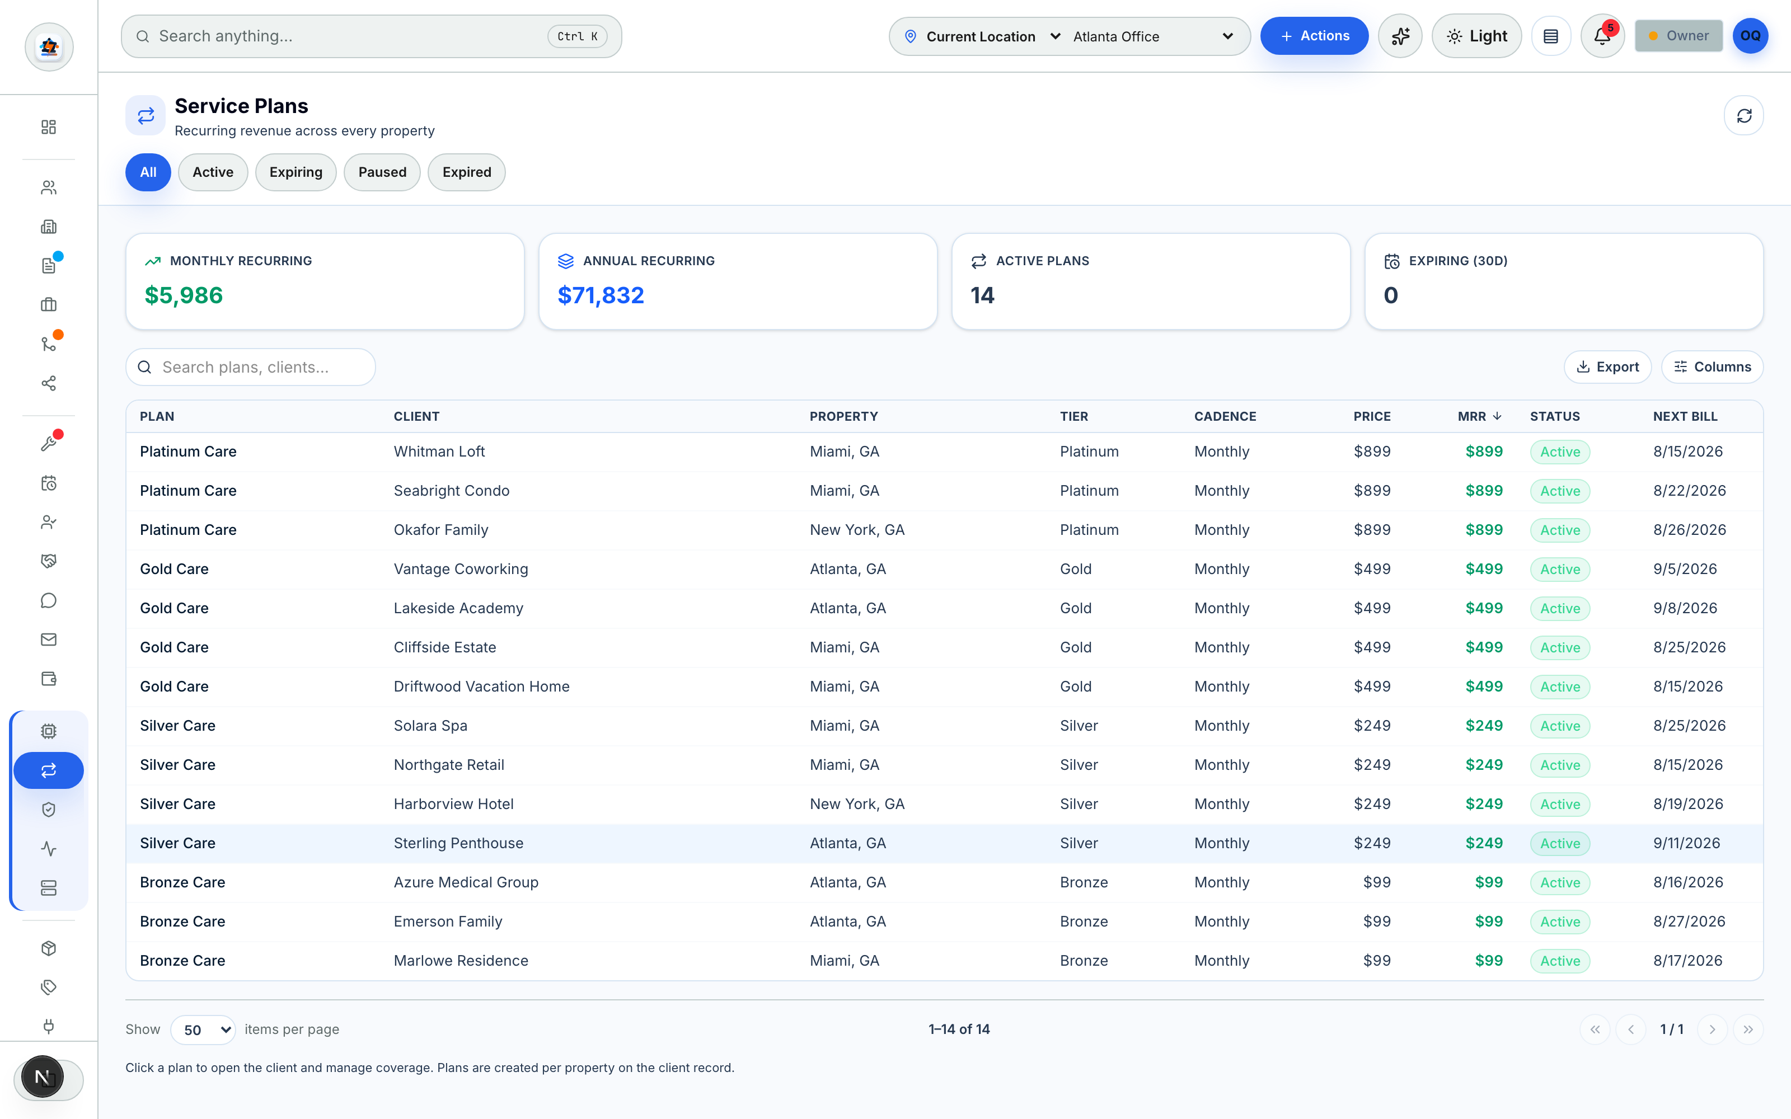Open the tags icon in sidebar

pyautogui.click(x=49, y=988)
